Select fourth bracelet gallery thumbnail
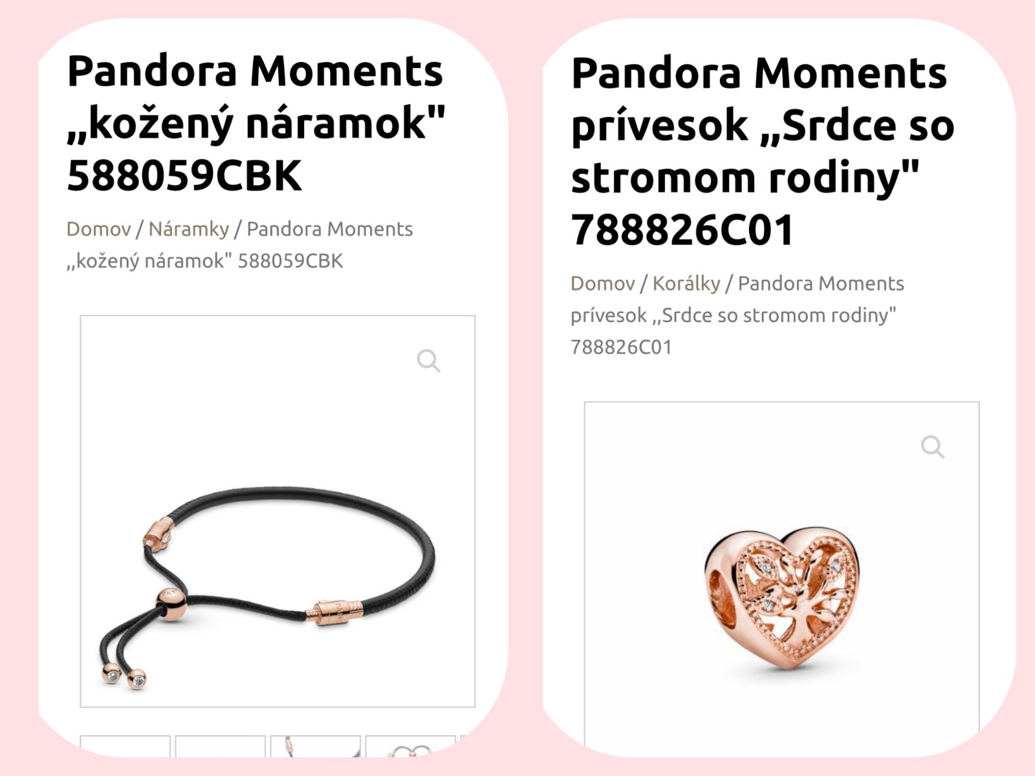This screenshot has height=776, width=1035. click(x=410, y=746)
